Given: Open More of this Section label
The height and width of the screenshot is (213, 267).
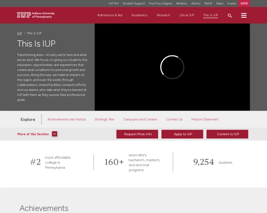Looking at the screenshot, I should pyautogui.click(x=33, y=134).
